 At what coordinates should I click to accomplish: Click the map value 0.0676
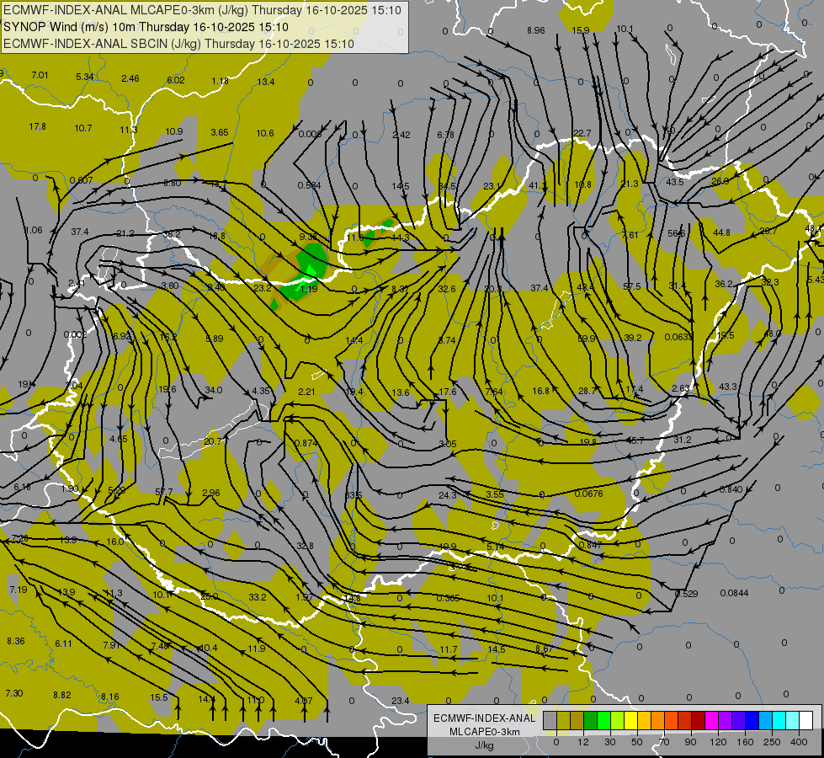point(588,494)
